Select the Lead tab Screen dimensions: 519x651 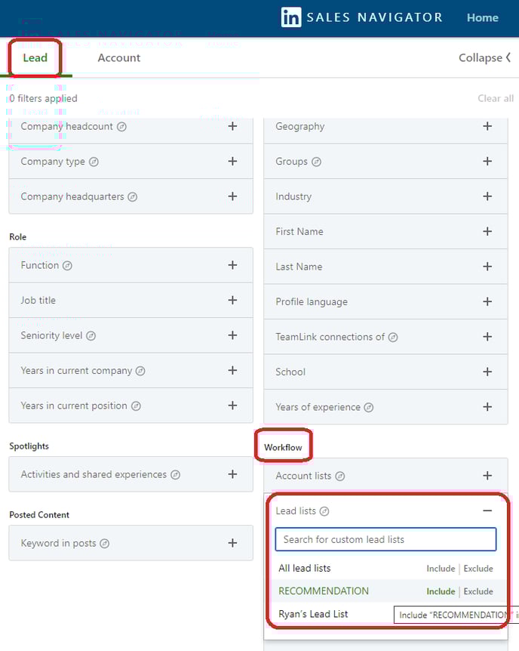tap(35, 57)
